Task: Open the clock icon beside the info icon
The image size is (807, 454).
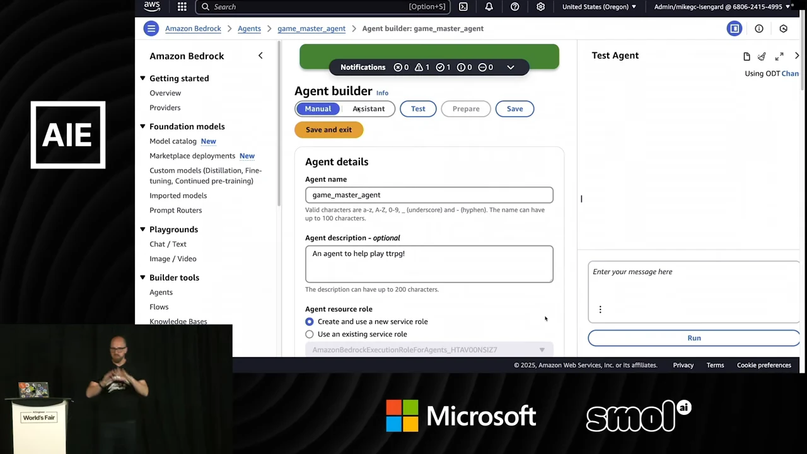Action: coord(784,28)
